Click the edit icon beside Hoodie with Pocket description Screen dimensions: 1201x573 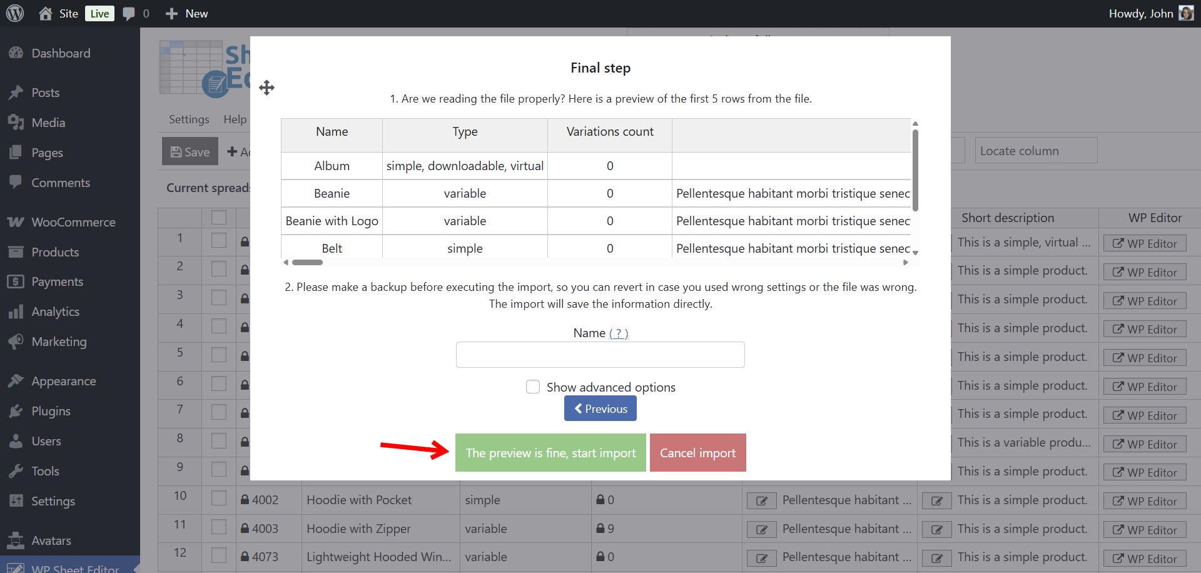[x=761, y=500]
